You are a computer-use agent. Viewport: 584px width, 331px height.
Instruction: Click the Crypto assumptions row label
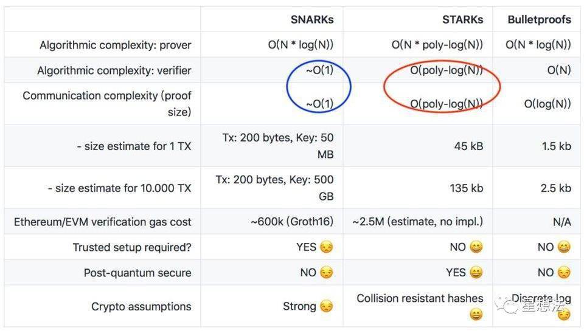pos(141,307)
